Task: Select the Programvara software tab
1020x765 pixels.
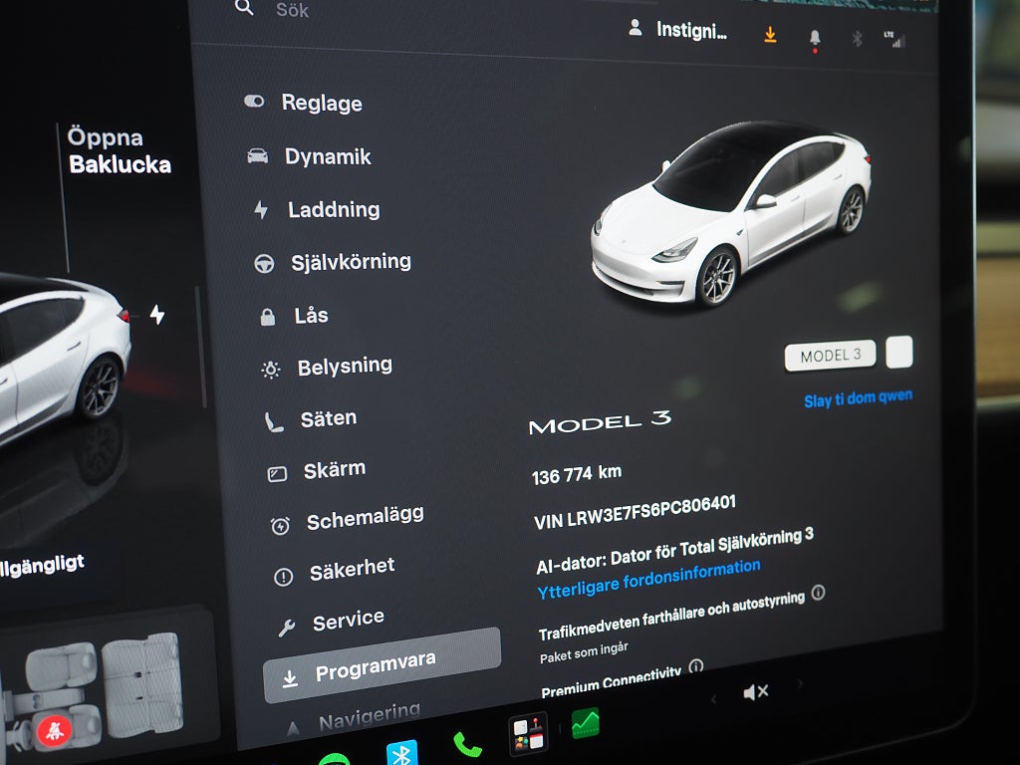Action: pyautogui.click(x=382, y=666)
